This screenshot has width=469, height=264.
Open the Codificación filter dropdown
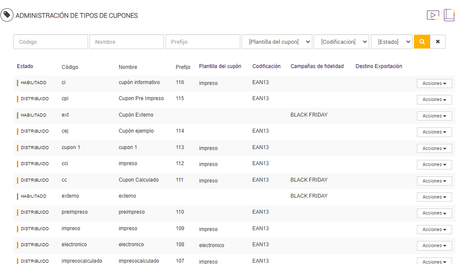tap(341, 42)
